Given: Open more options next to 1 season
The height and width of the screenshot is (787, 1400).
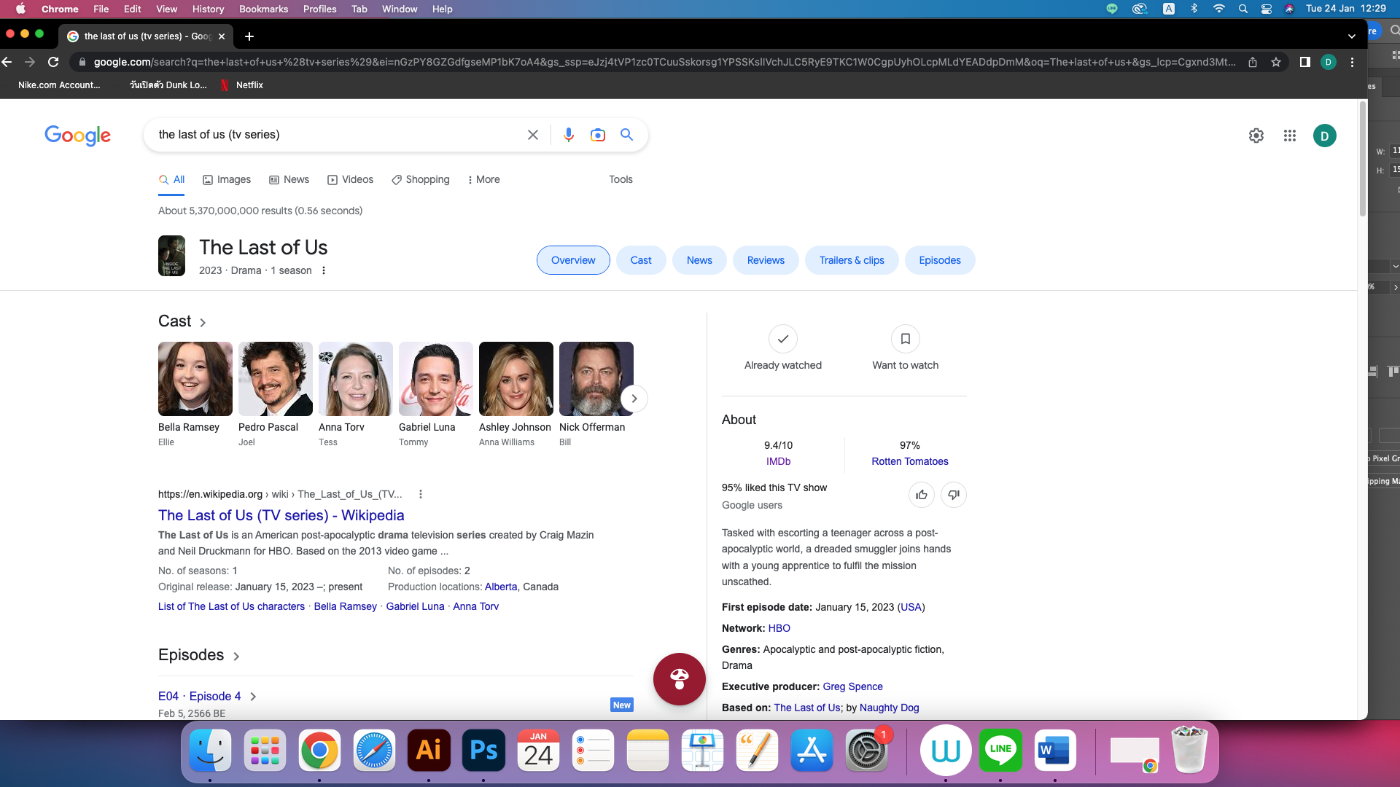Looking at the screenshot, I should click(324, 270).
